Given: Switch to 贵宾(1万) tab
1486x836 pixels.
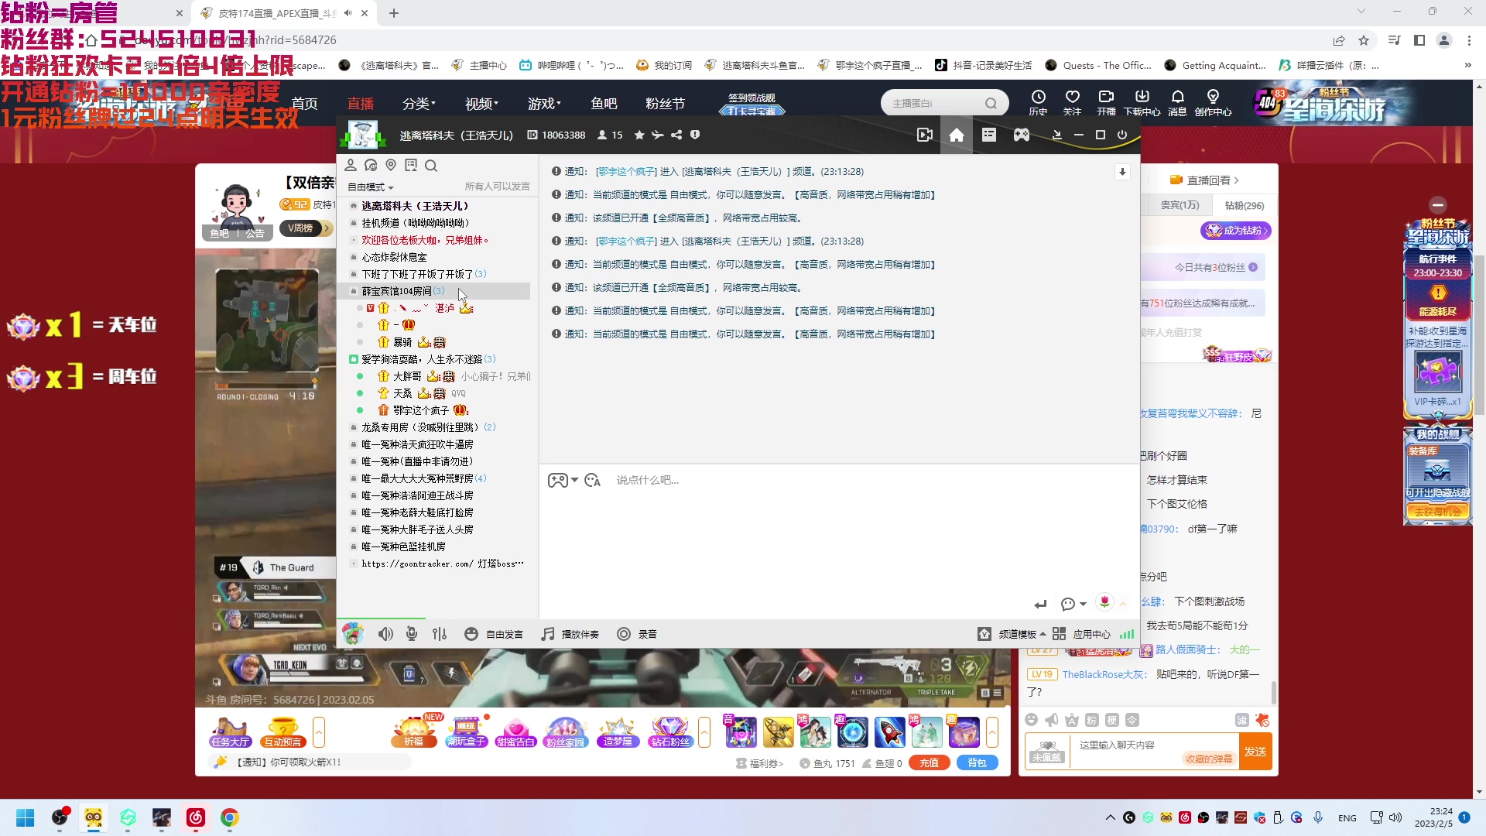Looking at the screenshot, I should 1180,205.
